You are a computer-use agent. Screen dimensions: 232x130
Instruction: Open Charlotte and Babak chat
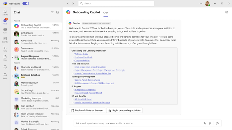pos(37,68)
